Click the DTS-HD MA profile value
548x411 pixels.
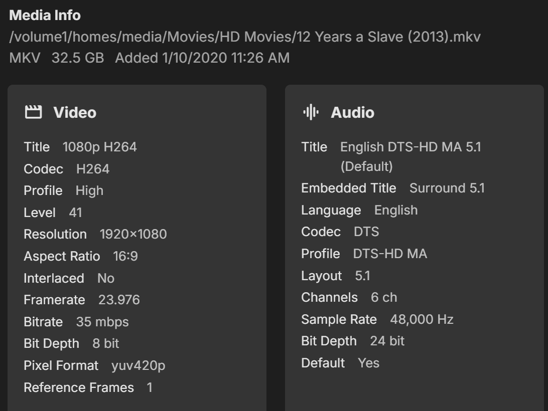pos(390,254)
